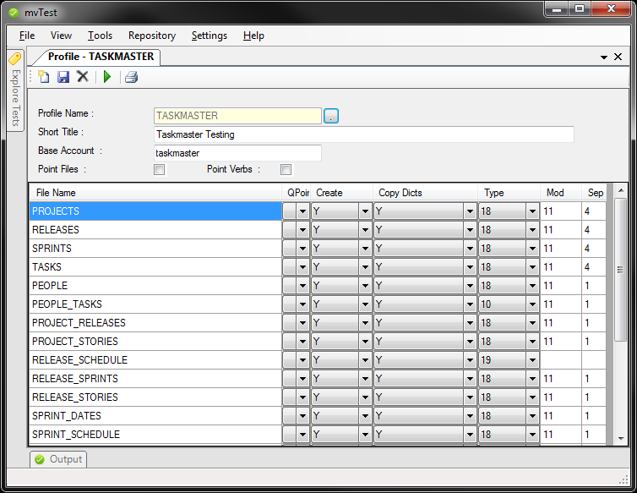Switch to the Output tab
The width and height of the screenshot is (637, 493).
point(58,459)
